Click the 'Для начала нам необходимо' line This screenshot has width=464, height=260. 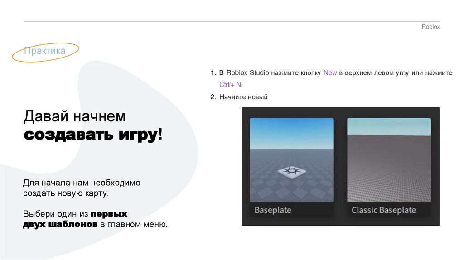(82, 183)
